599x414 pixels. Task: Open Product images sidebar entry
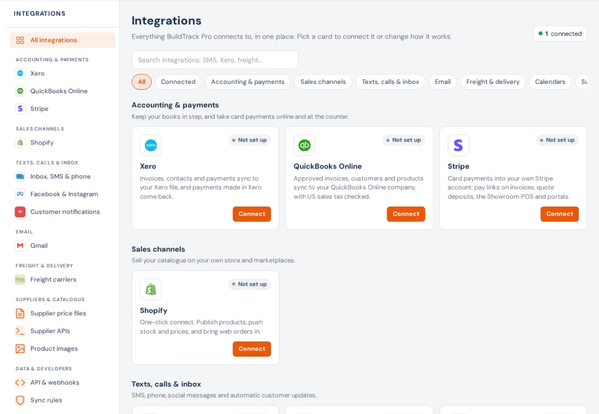coord(63,349)
